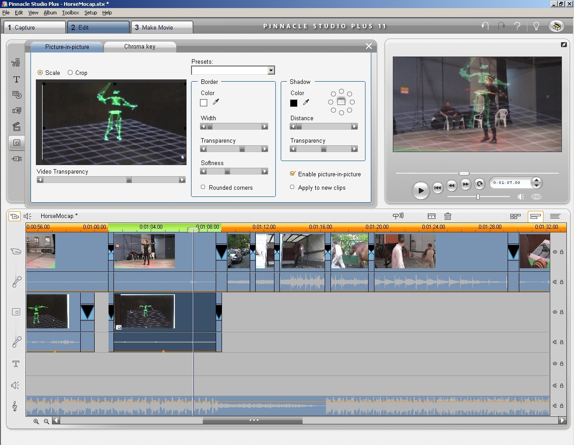Click the undo arrow icon
This screenshot has width=574, height=445.
click(x=485, y=26)
